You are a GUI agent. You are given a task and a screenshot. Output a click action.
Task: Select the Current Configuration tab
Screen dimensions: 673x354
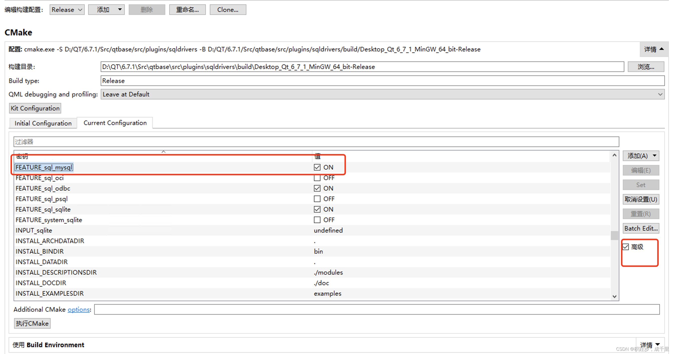pos(115,123)
